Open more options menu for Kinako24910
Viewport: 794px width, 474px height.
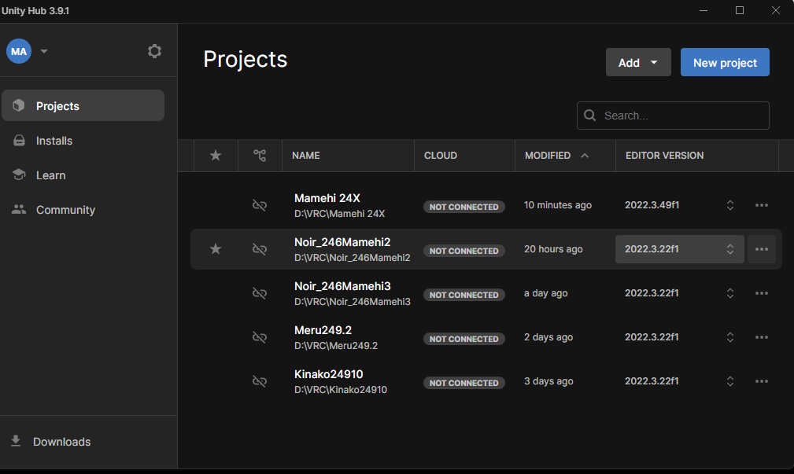[x=762, y=381]
